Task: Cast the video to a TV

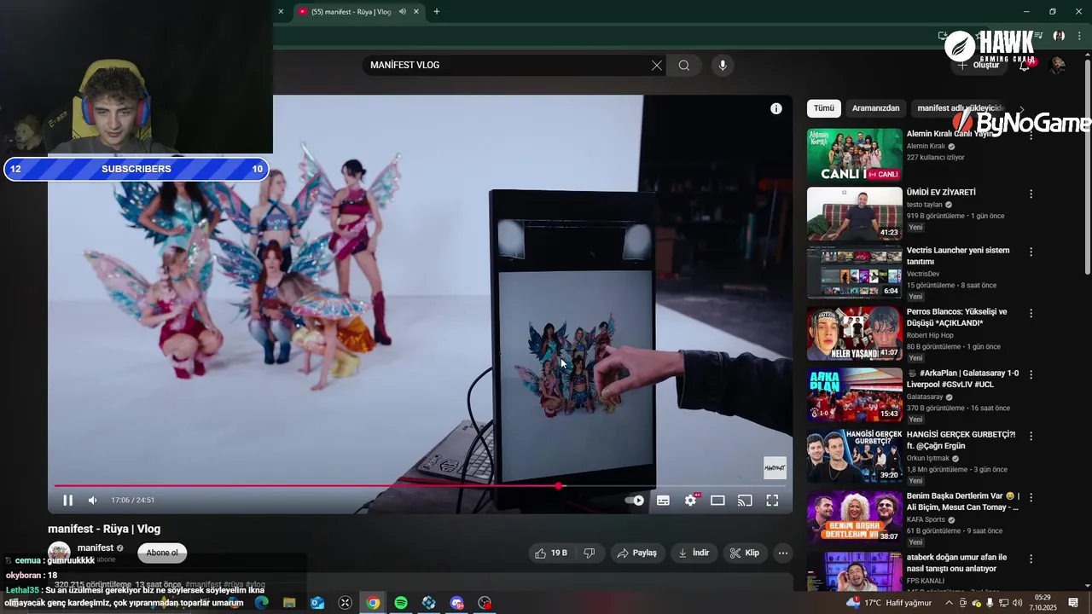Action: click(745, 501)
